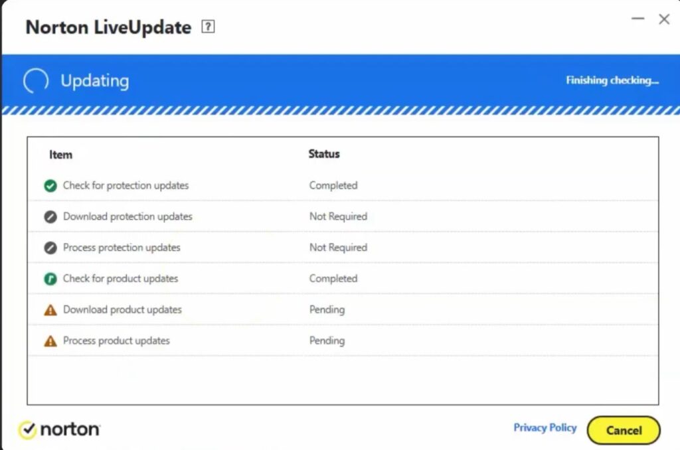Image resolution: width=680 pixels, height=450 pixels.
Task: Click green icon beside Check for product updates
Action: pos(50,279)
